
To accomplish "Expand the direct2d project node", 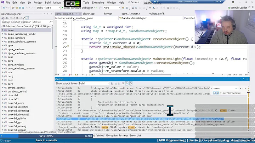I will pos(2,95).
